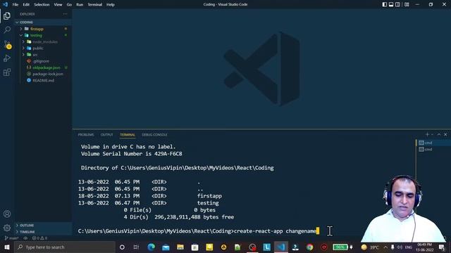The height and width of the screenshot is (253, 451).
Task: Open the Selection menu
Action: click(42, 5)
